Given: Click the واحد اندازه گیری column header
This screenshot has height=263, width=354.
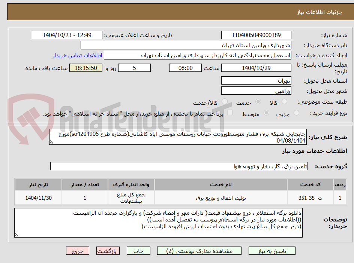Looking at the screenshot, I should (131, 185).
